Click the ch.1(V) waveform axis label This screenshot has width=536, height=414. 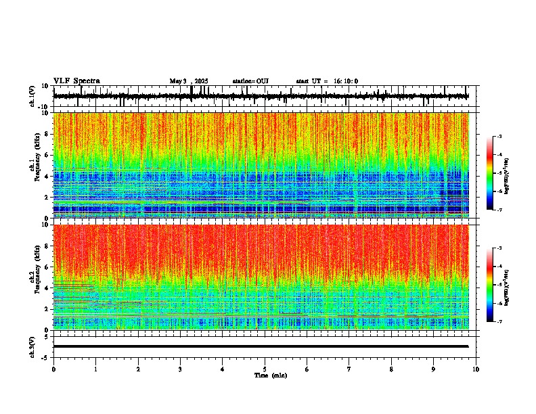[x=32, y=96]
